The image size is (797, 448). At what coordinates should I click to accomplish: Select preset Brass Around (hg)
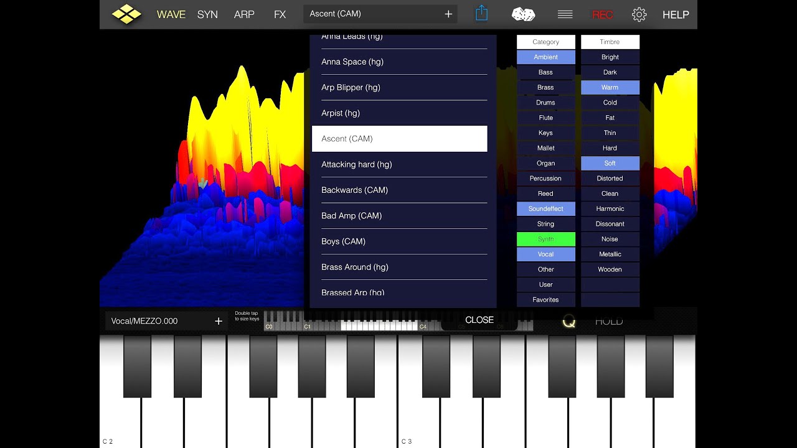coord(399,267)
